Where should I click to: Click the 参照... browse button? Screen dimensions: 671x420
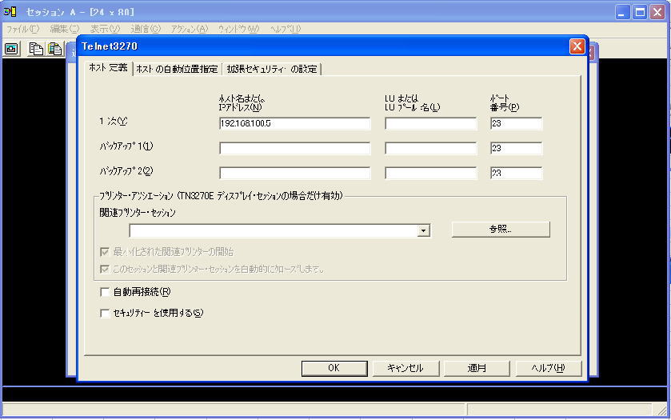coord(501,229)
